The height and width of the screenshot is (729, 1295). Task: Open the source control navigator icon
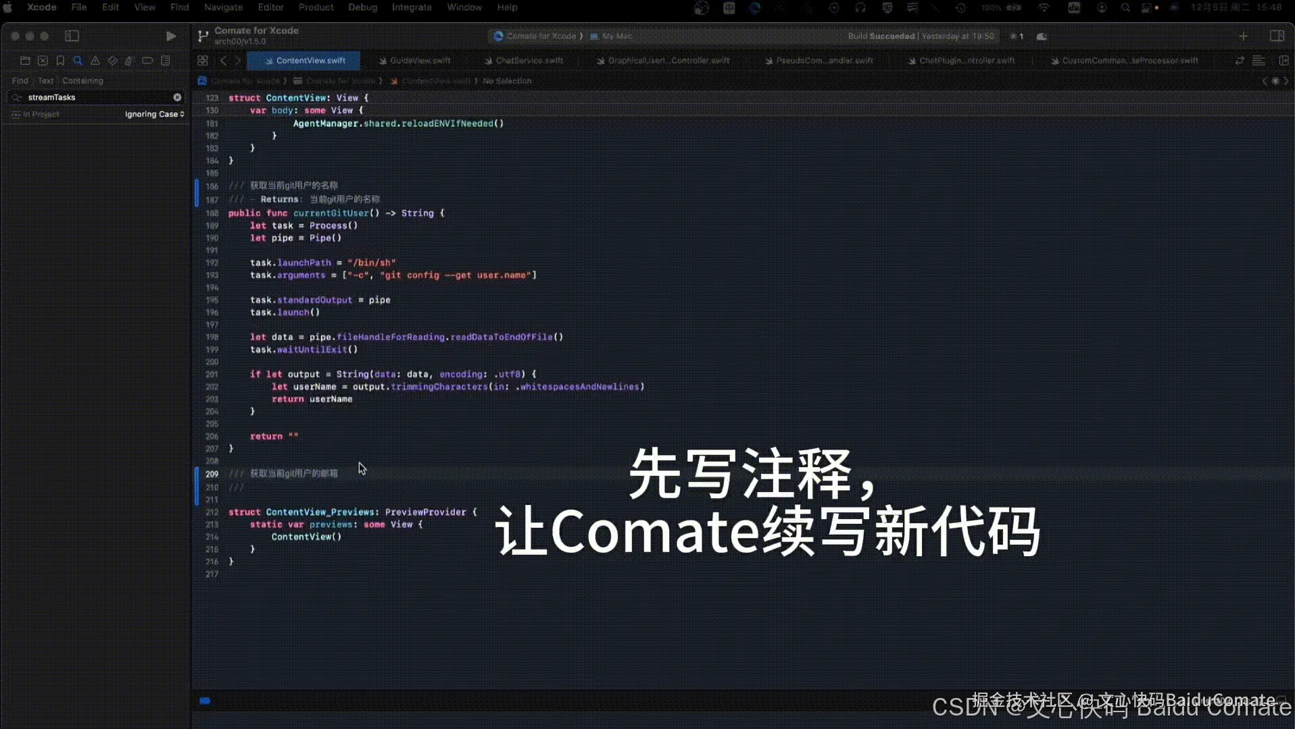[x=43, y=61]
